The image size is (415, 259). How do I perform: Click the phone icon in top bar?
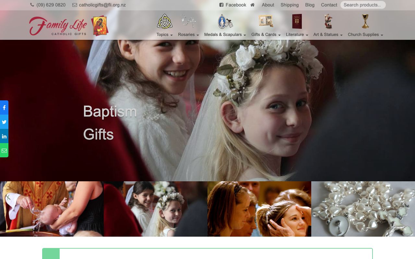pyautogui.click(x=32, y=5)
